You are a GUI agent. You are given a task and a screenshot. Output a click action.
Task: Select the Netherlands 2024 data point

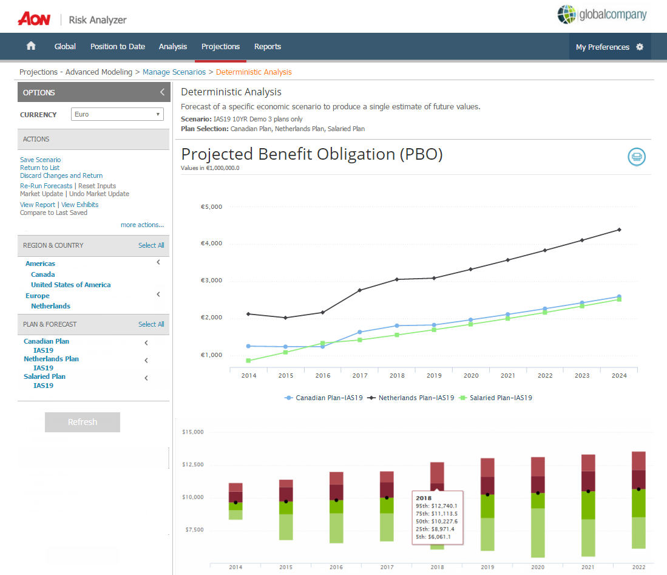(x=619, y=230)
